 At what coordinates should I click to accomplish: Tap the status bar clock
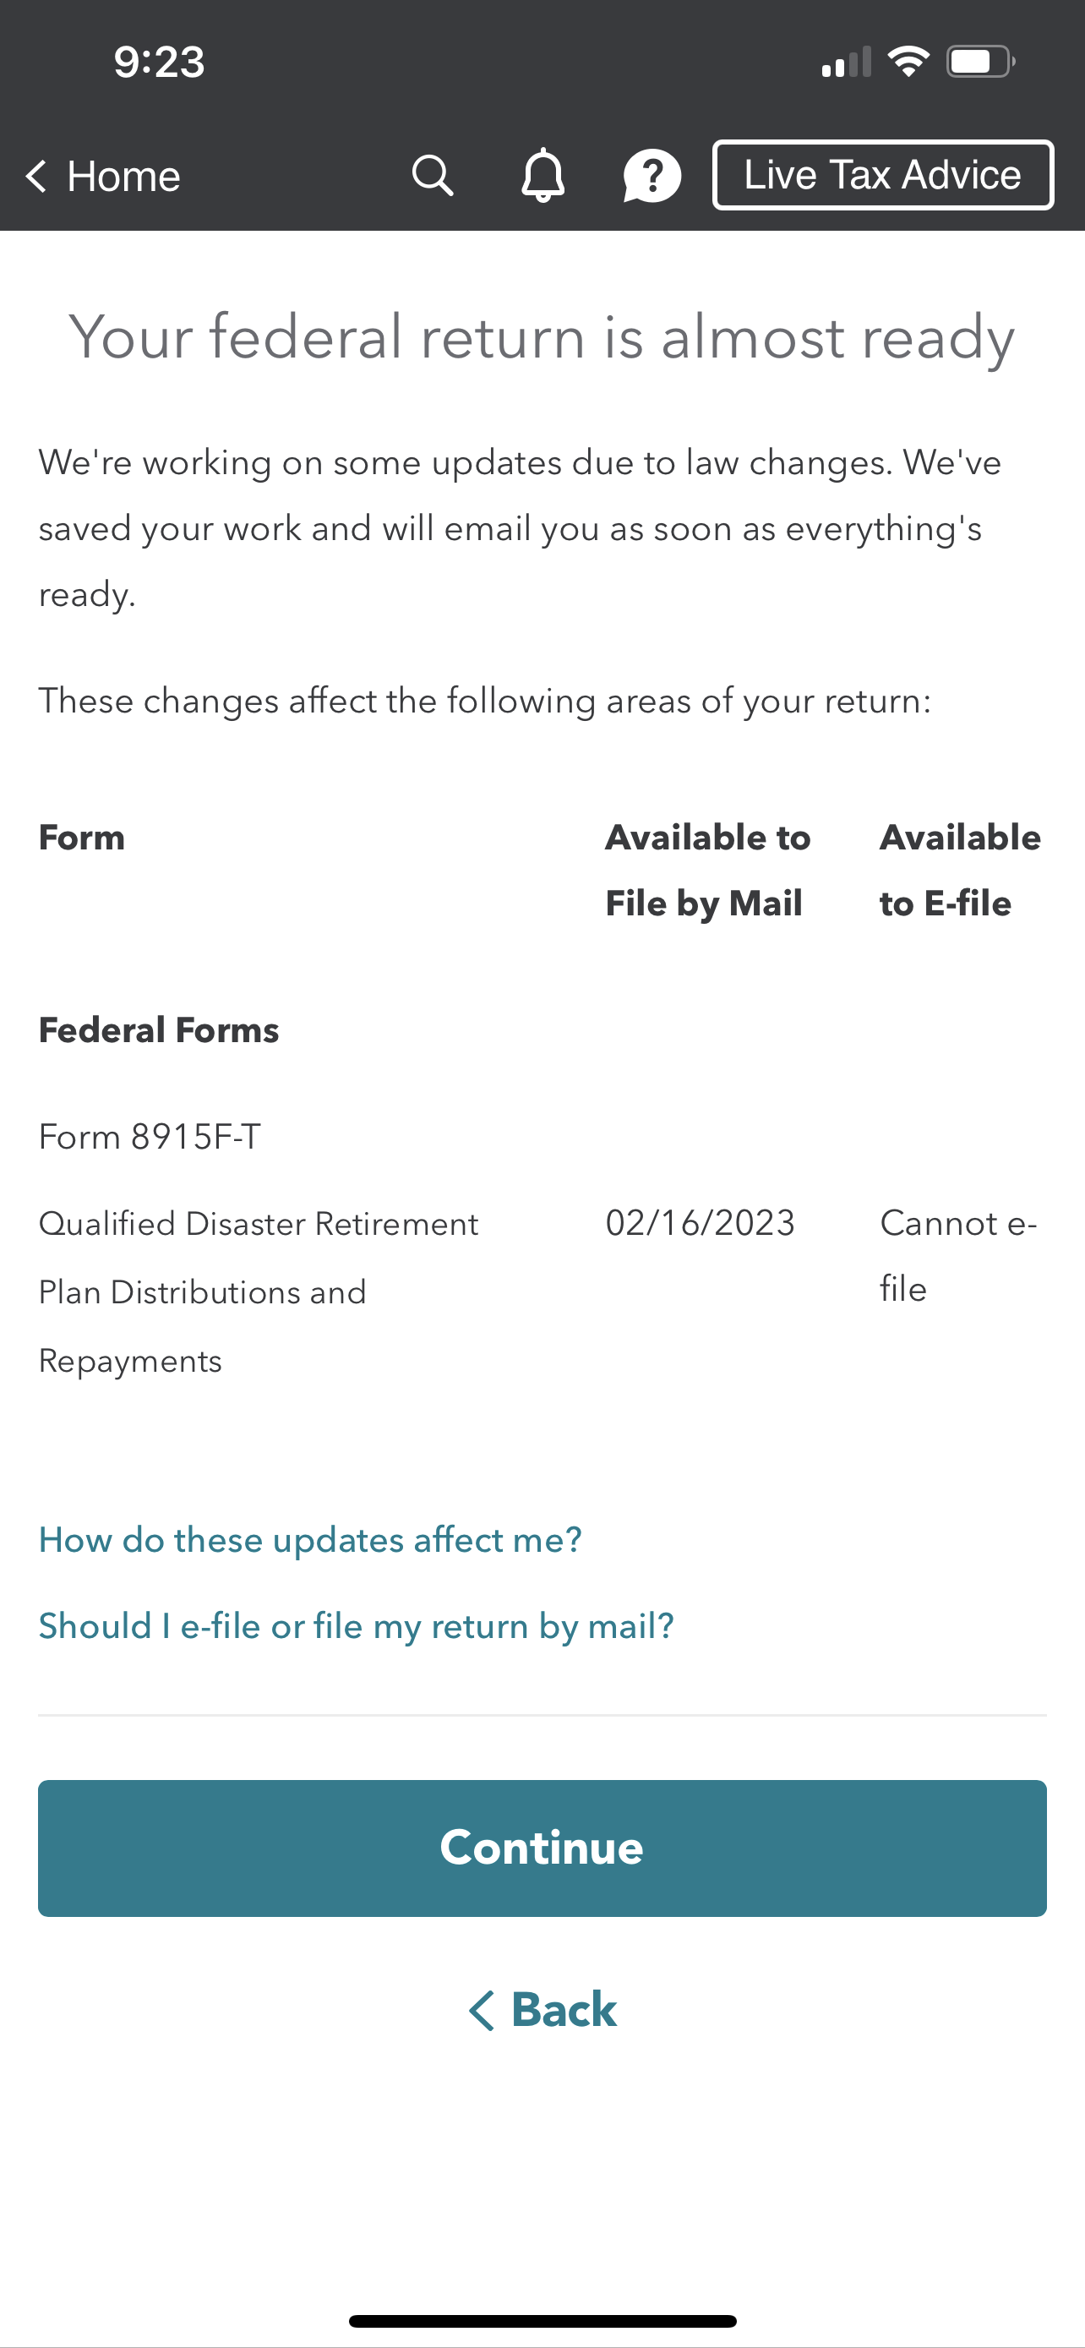[x=160, y=62]
